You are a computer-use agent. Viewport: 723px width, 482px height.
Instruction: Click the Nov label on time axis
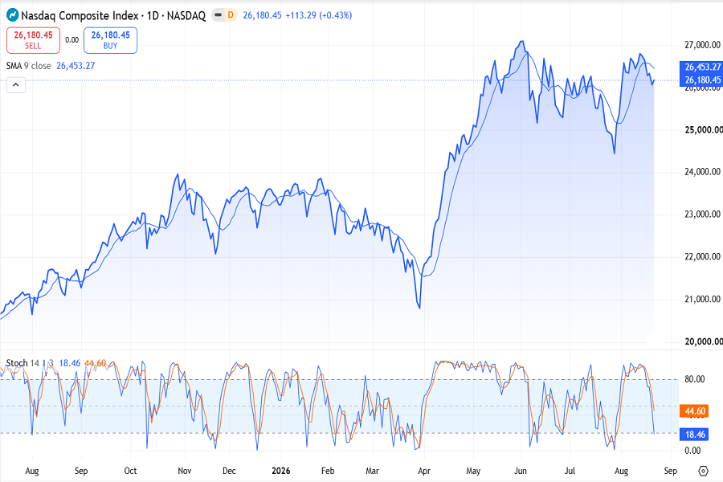185,471
